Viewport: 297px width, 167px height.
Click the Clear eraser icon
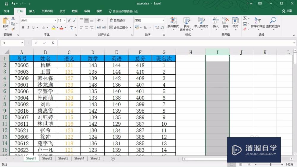(245, 29)
